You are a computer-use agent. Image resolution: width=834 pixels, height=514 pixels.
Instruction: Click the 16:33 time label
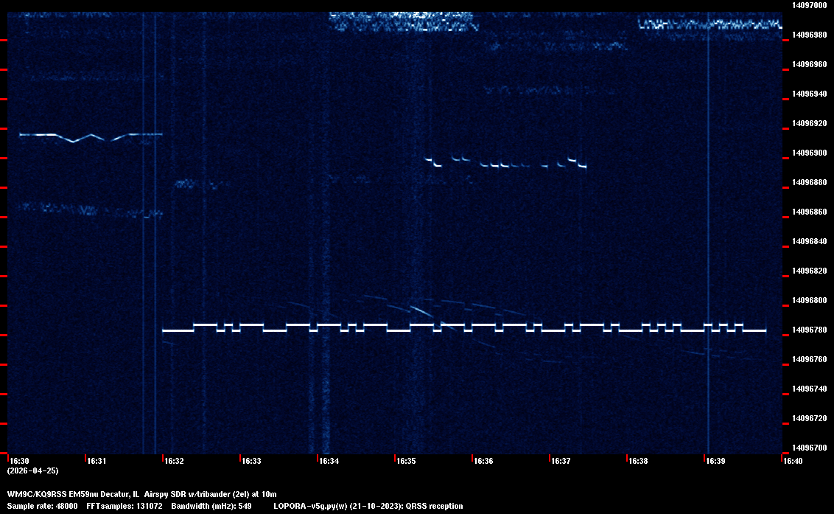[x=251, y=461]
